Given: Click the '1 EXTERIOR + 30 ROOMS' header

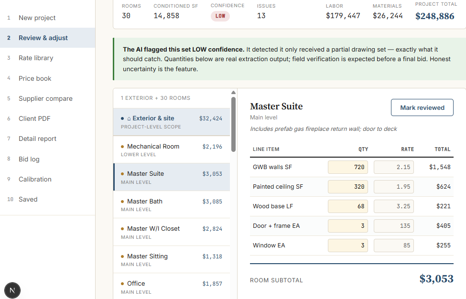Looking at the screenshot, I should [155, 98].
